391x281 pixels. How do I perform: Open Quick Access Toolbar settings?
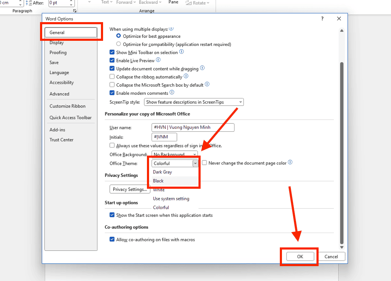[x=70, y=117]
